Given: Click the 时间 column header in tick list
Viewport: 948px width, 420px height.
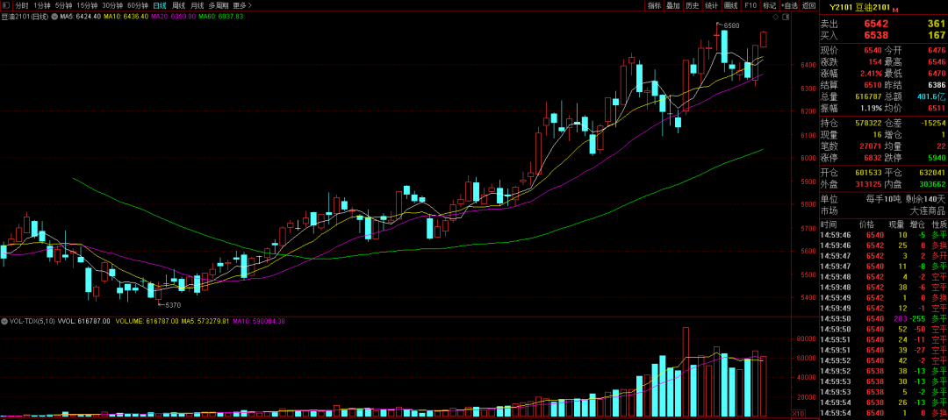Looking at the screenshot, I should pos(829,224).
